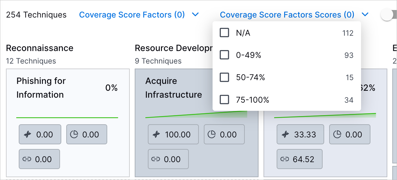
Task: Click the 0.00 pinwheel badge in Phishing card
Action: pyautogui.click(x=40, y=134)
